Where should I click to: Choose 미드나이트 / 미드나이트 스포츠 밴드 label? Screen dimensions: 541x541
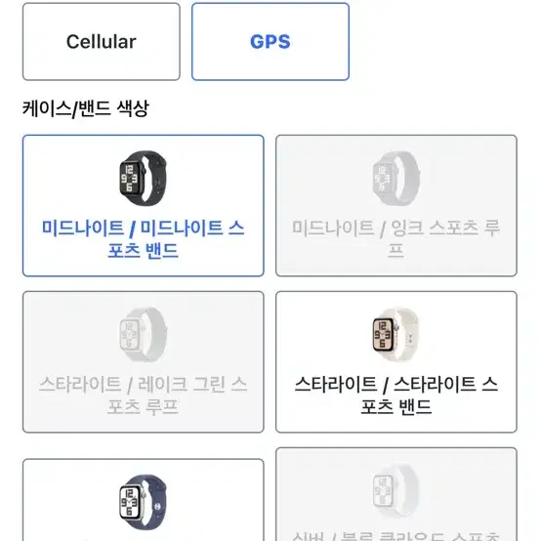click(x=143, y=238)
